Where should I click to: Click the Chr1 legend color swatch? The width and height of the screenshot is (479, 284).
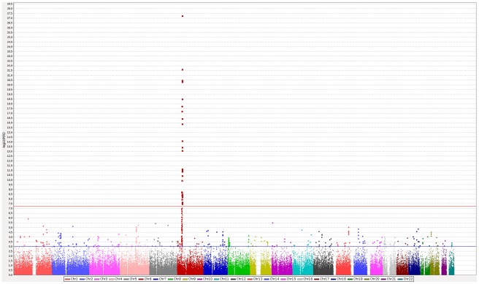(67, 279)
